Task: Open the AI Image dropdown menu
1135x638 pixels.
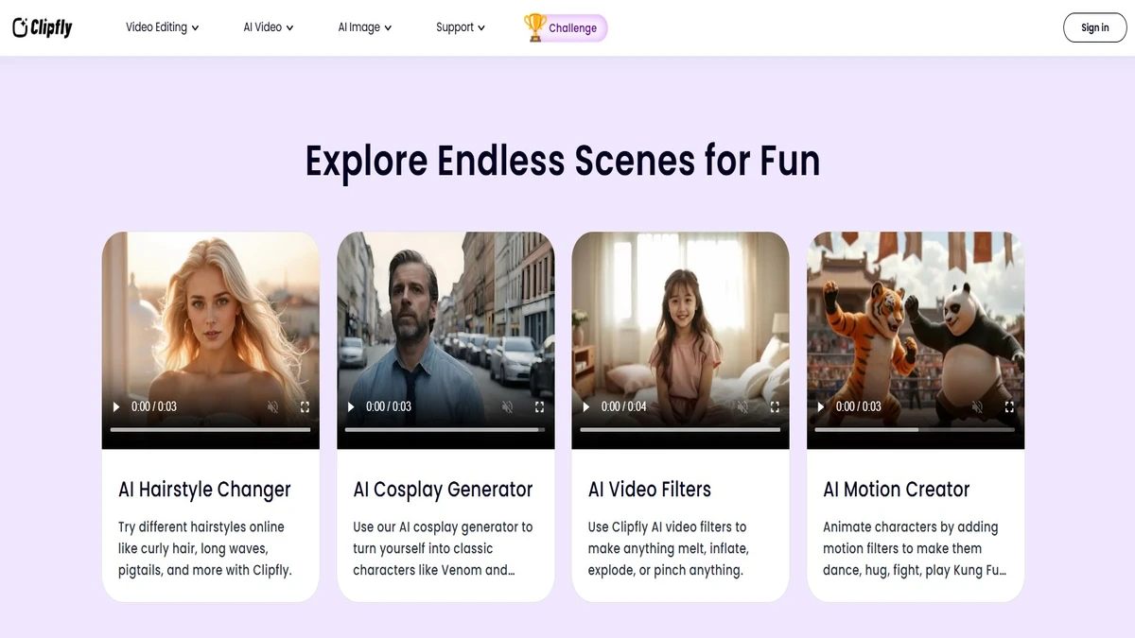Action: [365, 27]
